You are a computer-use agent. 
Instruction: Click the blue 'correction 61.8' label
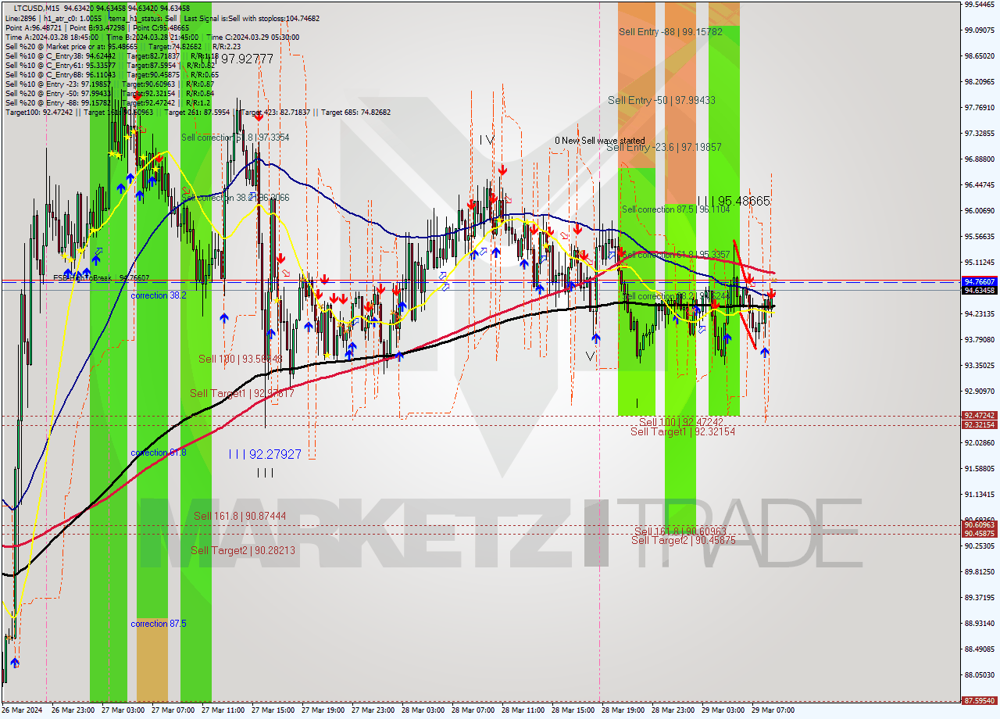click(x=159, y=453)
